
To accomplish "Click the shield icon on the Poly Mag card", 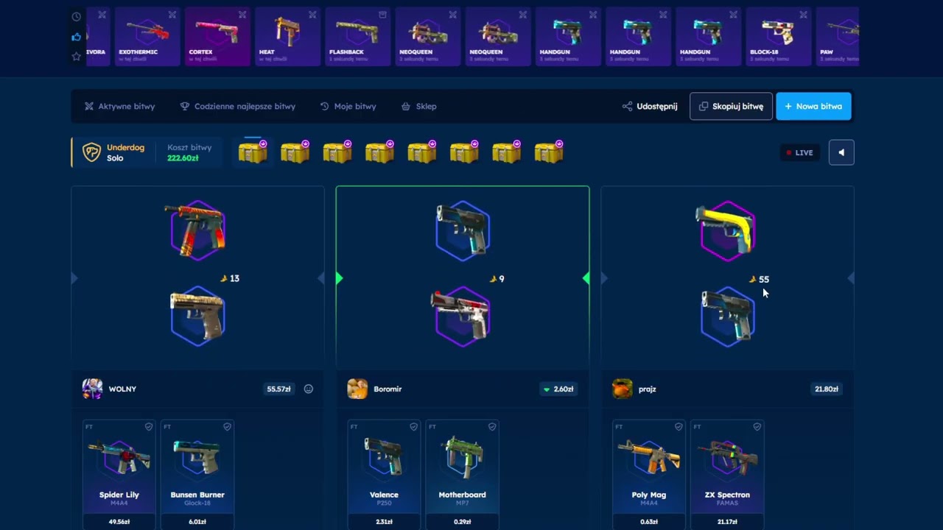I will 679,427.
